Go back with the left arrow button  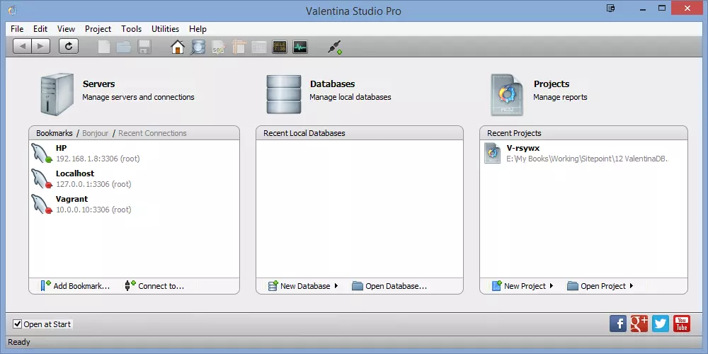click(22, 46)
